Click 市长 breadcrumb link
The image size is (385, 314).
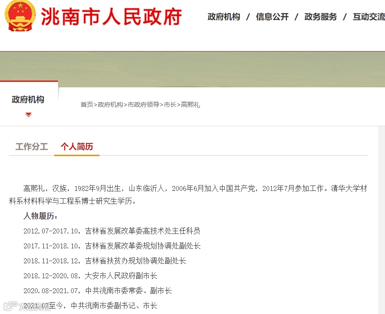tap(170, 105)
